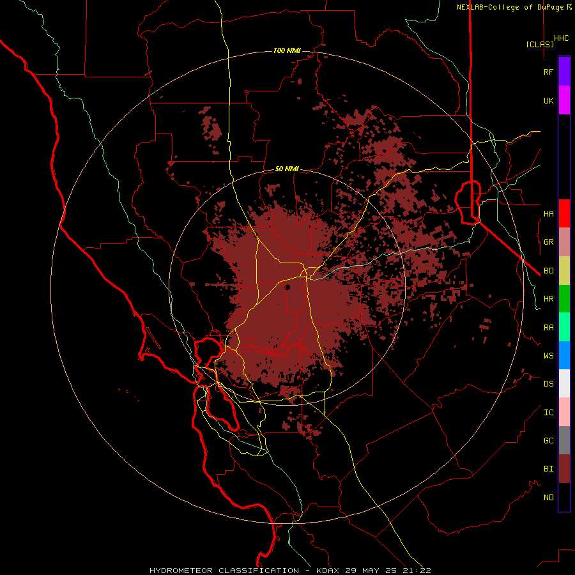Click the 'GR' legend label
The width and height of the screenshot is (575, 575).
point(548,242)
